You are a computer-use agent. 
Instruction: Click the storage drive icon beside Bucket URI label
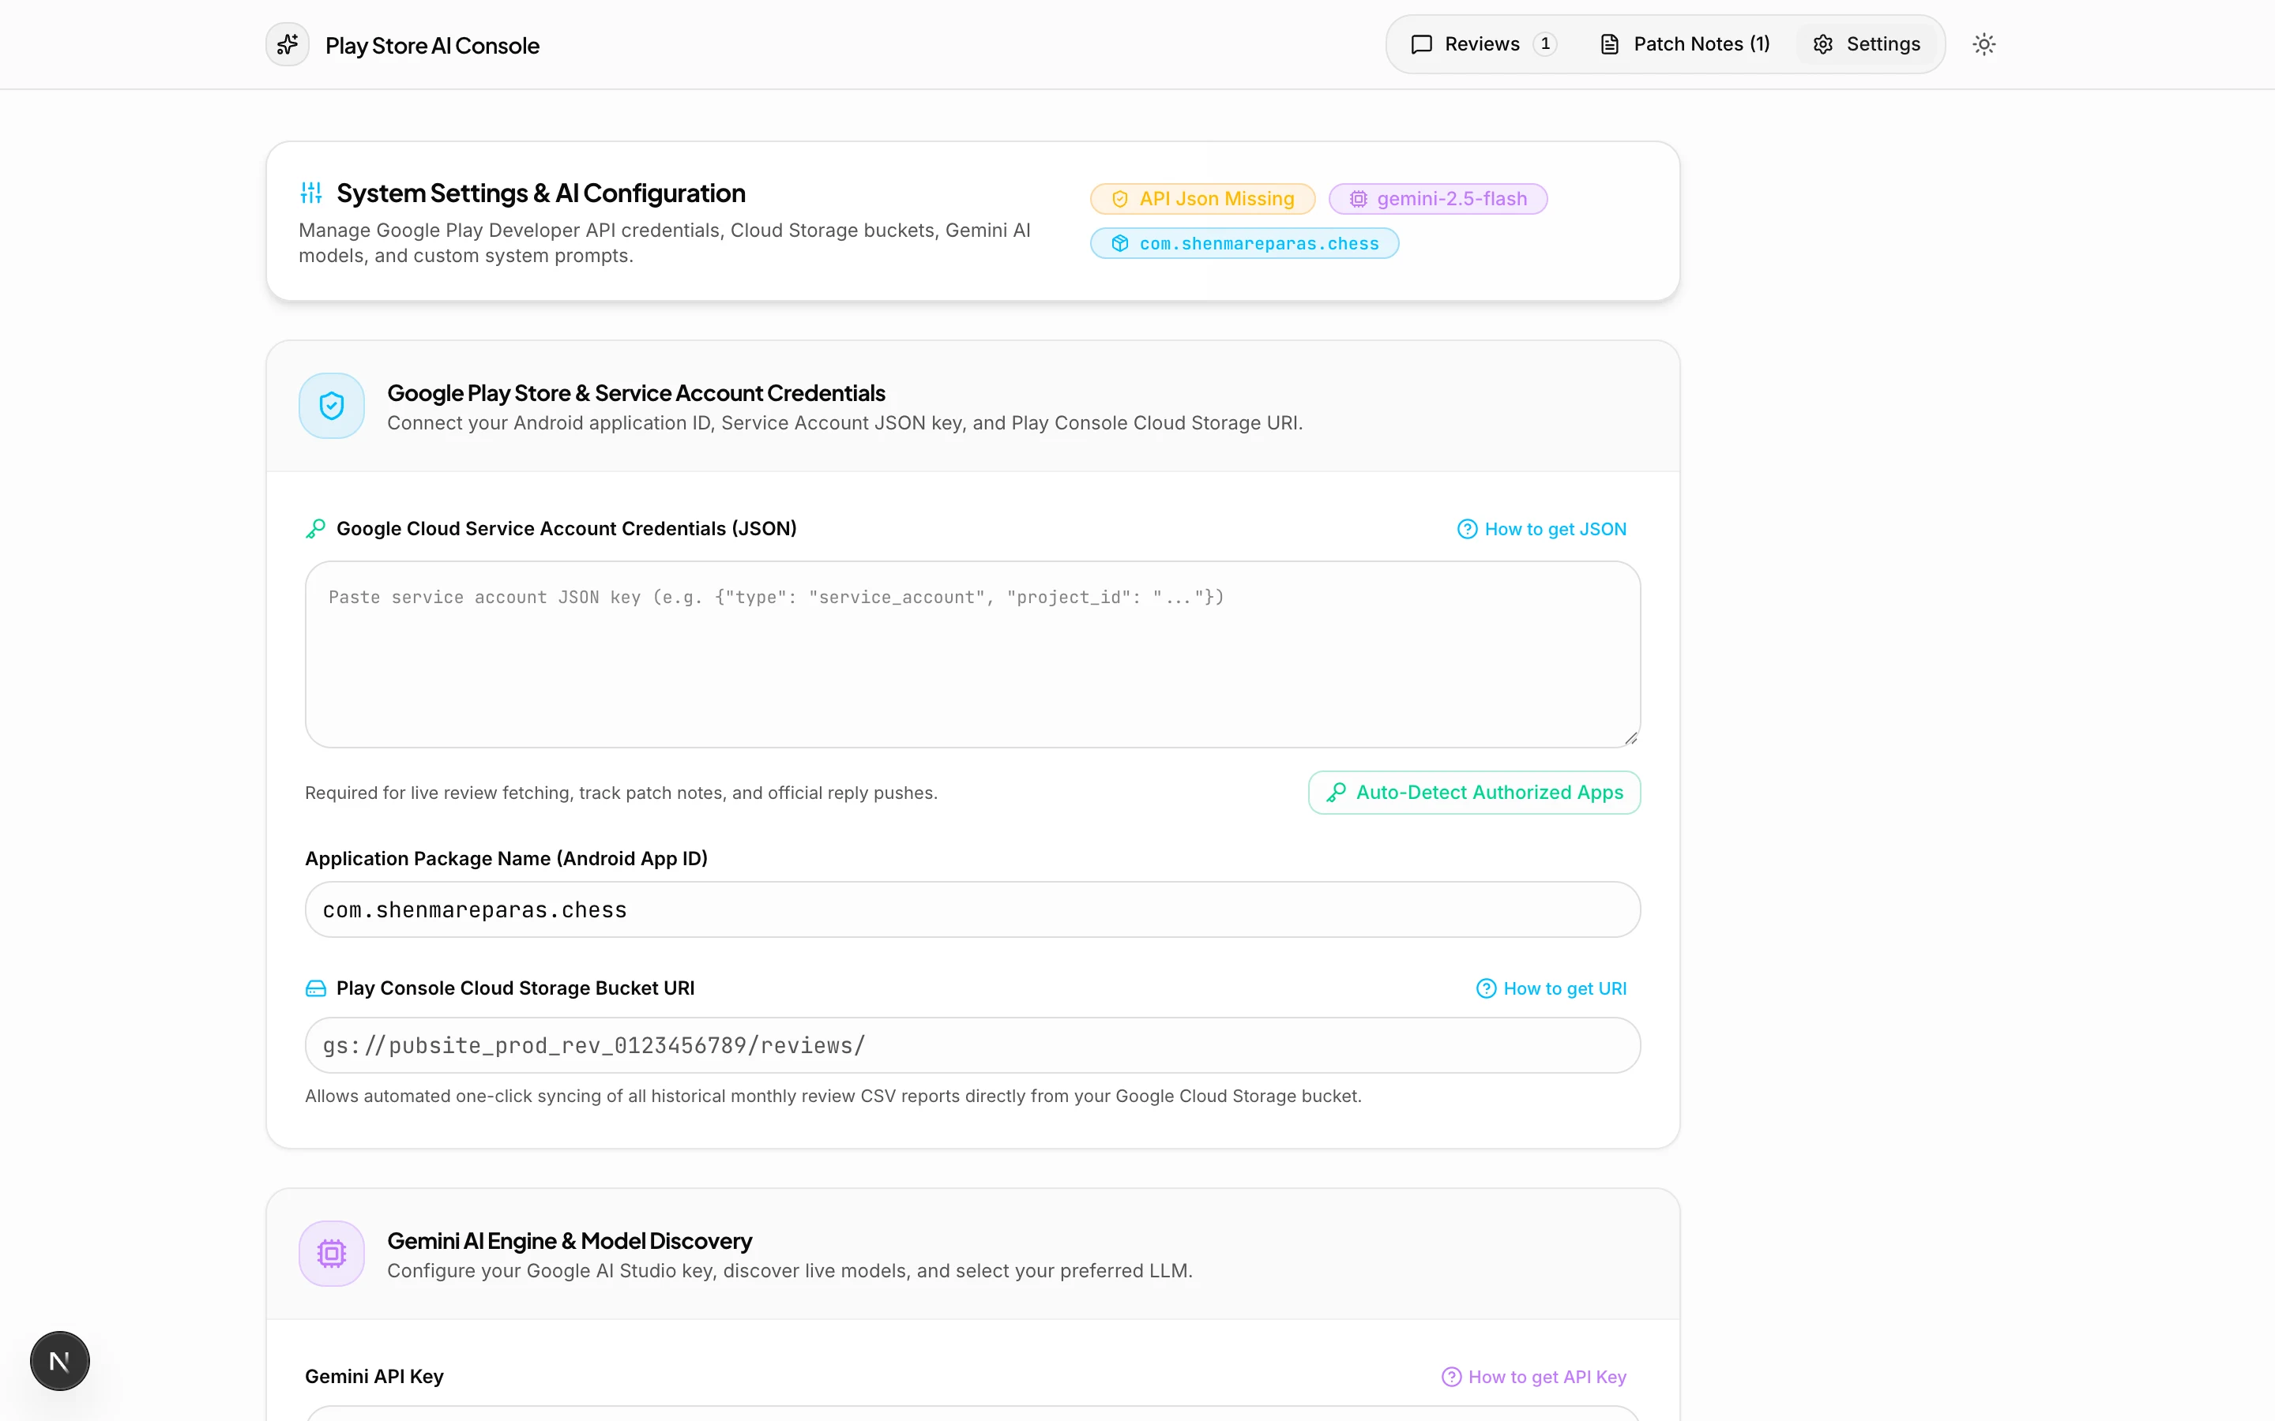coord(316,988)
